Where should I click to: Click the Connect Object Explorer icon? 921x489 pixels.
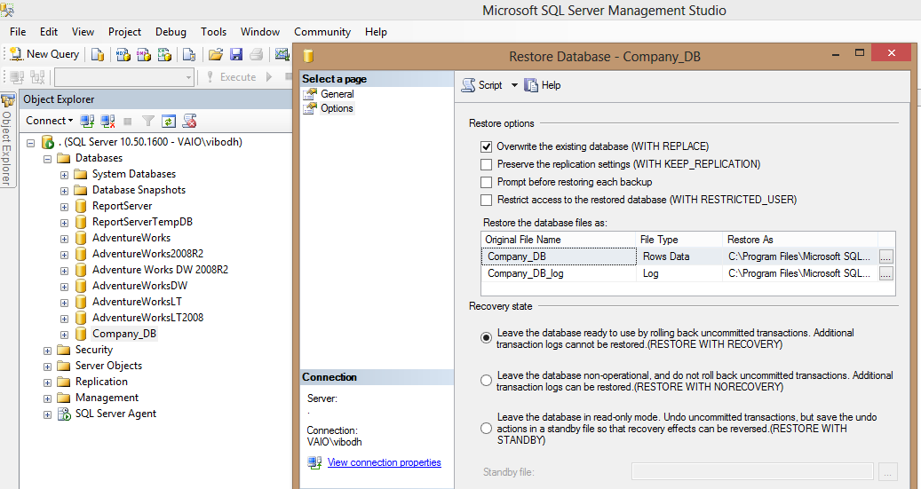[x=87, y=121]
